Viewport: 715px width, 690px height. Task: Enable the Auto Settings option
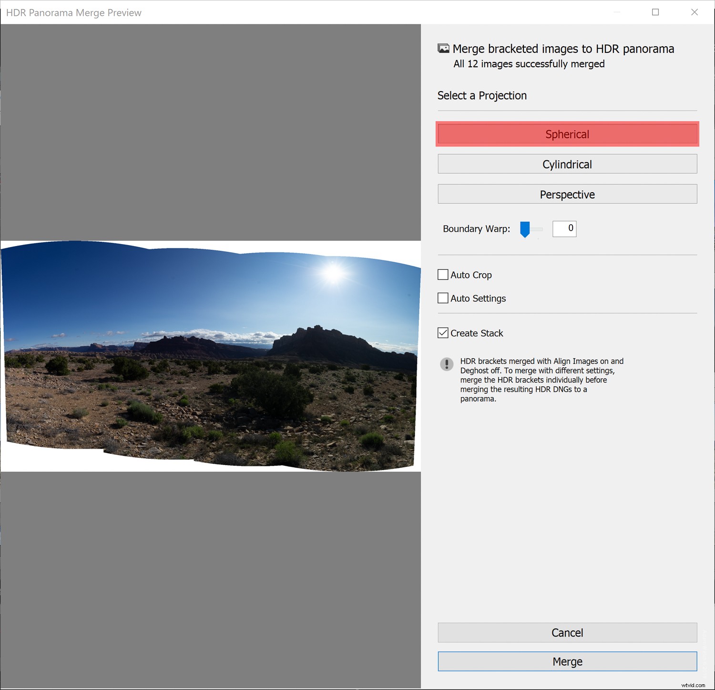click(442, 298)
